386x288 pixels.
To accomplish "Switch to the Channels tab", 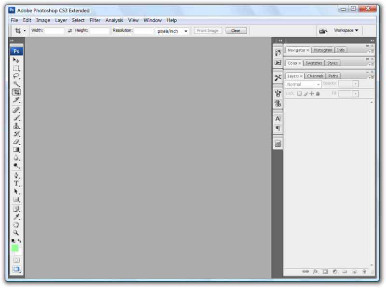I will click(x=315, y=76).
